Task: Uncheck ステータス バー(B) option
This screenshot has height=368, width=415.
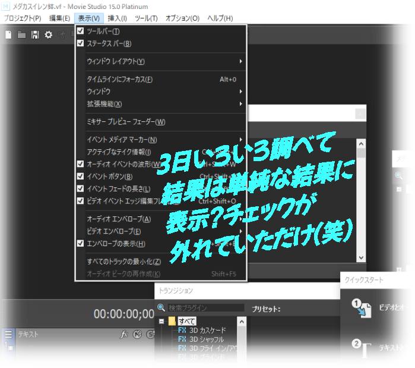Action: point(81,43)
